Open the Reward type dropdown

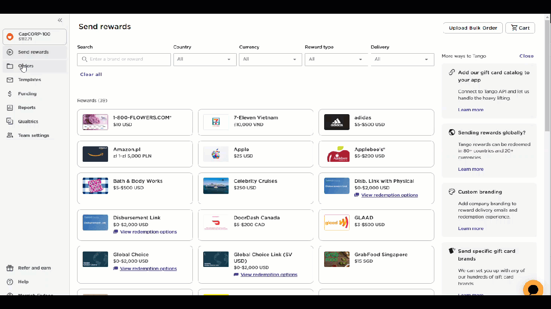coord(336,59)
